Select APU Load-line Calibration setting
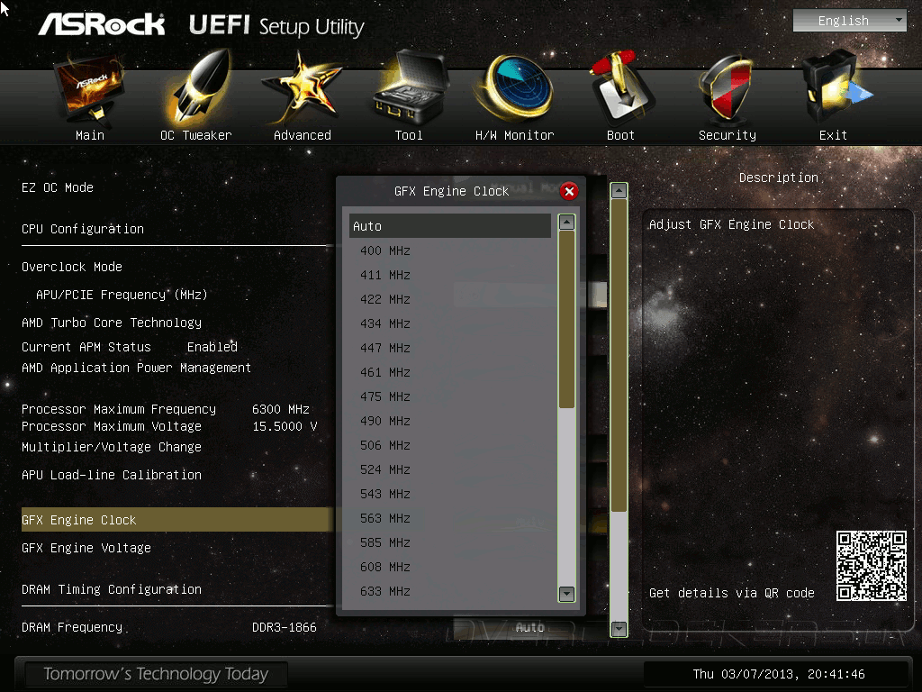 [112, 475]
